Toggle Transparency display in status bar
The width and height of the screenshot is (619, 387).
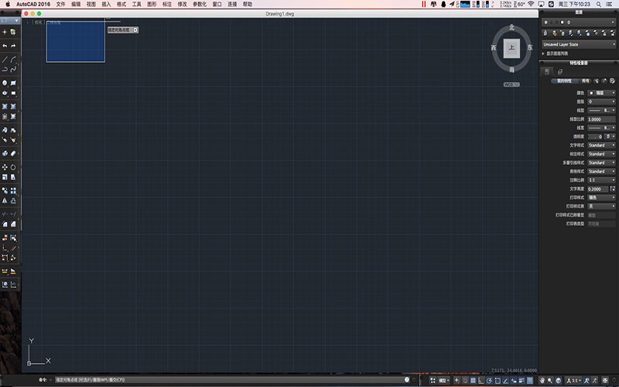[x=529, y=380]
